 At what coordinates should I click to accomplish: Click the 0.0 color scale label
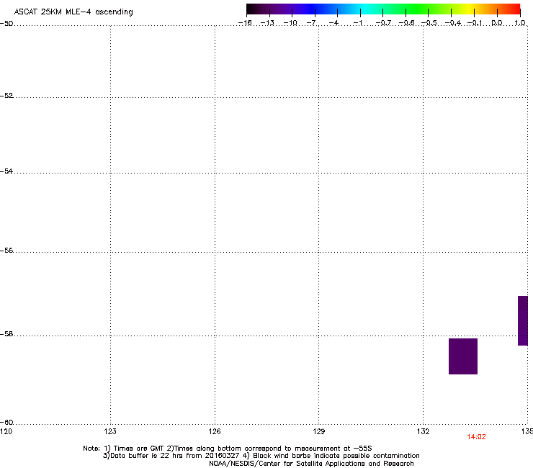[x=497, y=23]
